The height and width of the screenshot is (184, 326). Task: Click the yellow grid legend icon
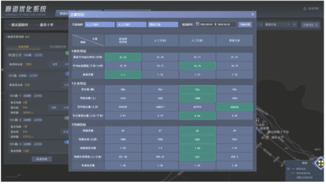pyautogui.click(x=320, y=163)
